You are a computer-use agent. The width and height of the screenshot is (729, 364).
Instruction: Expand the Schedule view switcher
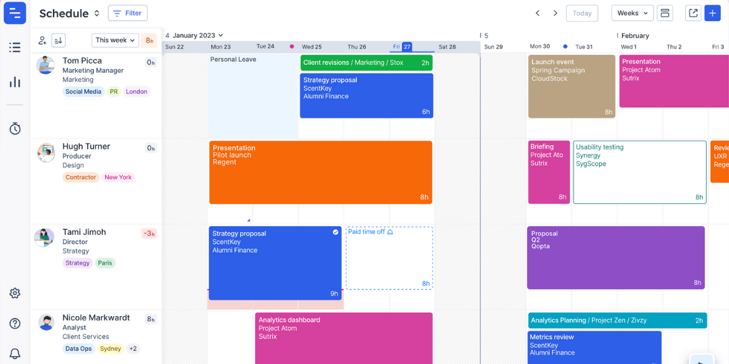(97, 13)
